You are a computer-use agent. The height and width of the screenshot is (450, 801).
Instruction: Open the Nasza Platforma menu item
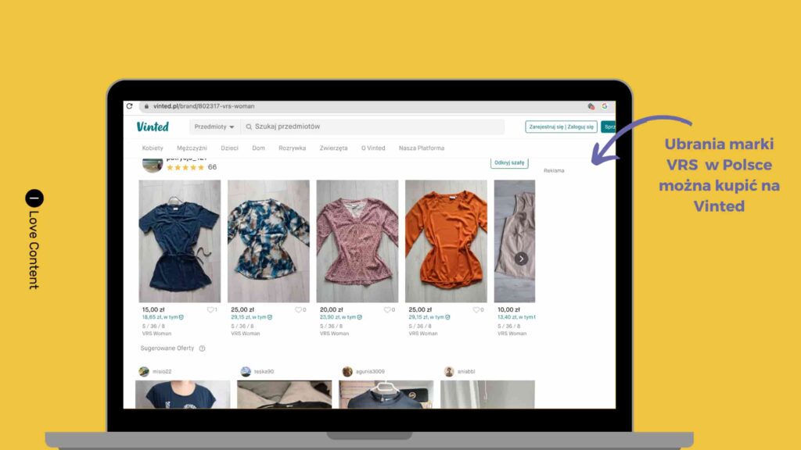[422, 148]
